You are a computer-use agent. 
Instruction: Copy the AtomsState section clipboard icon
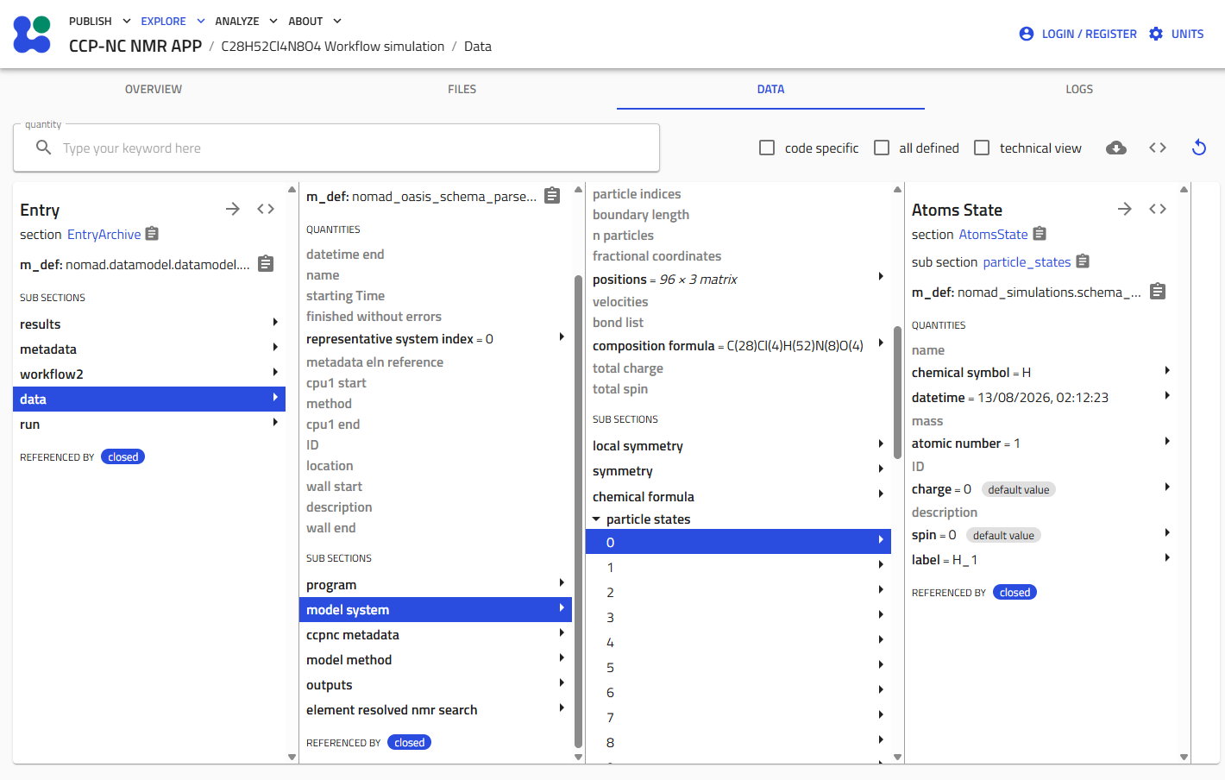click(1040, 234)
